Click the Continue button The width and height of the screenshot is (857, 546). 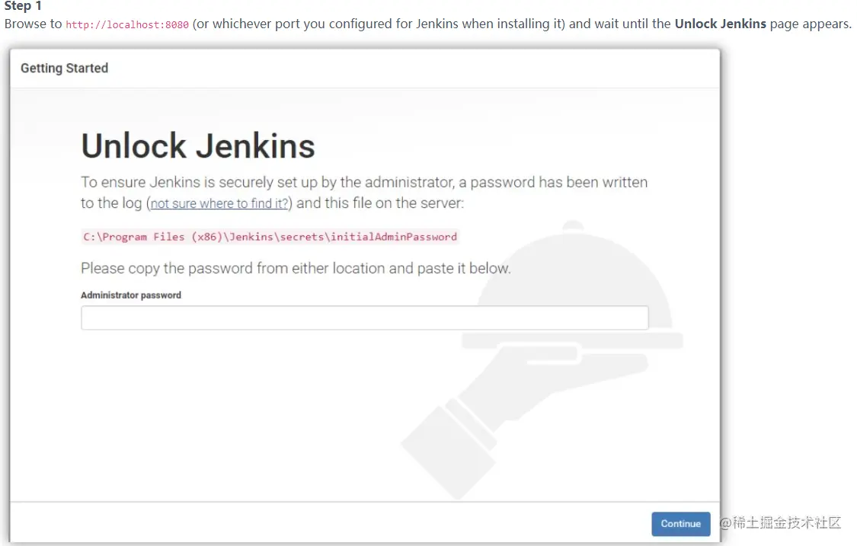click(680, 524)
